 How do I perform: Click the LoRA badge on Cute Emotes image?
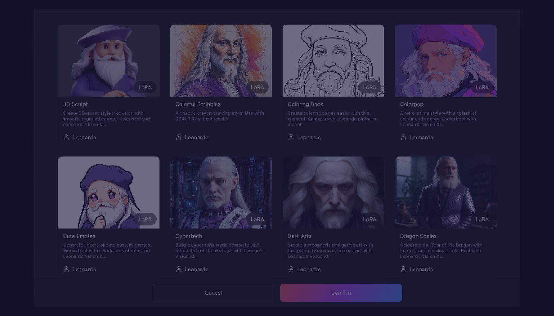[x=145, y=219]
